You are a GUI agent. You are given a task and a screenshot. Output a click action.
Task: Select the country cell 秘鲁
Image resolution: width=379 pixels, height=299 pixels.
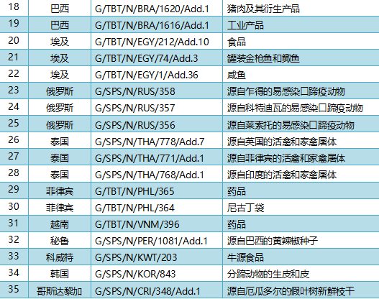click(x=60, y=241)
